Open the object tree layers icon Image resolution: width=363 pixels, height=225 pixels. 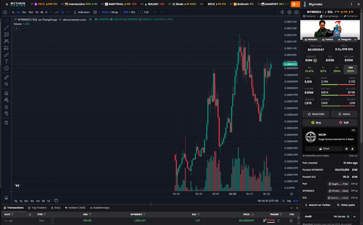click(x=6, y=198)
